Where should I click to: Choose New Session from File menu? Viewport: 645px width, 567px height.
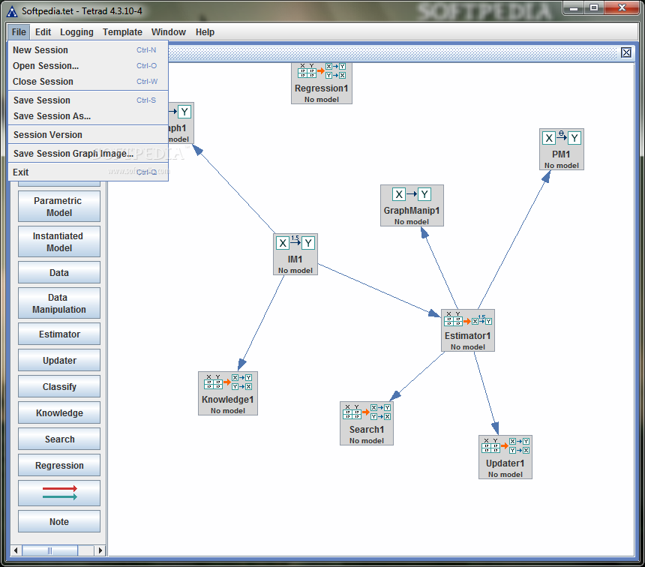point(88,50)
